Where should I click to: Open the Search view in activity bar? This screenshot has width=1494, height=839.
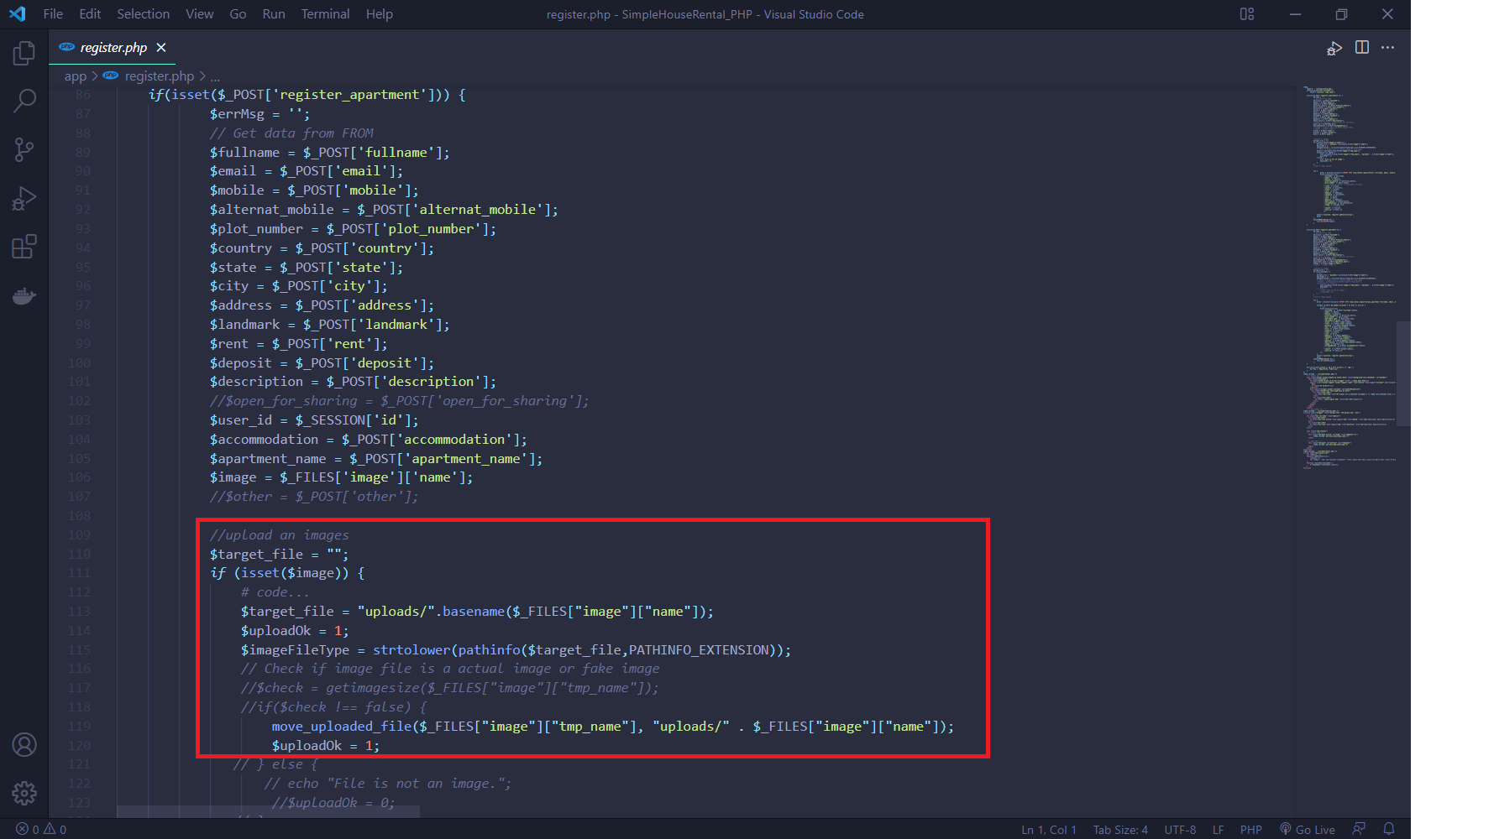[x=24, y=102]
